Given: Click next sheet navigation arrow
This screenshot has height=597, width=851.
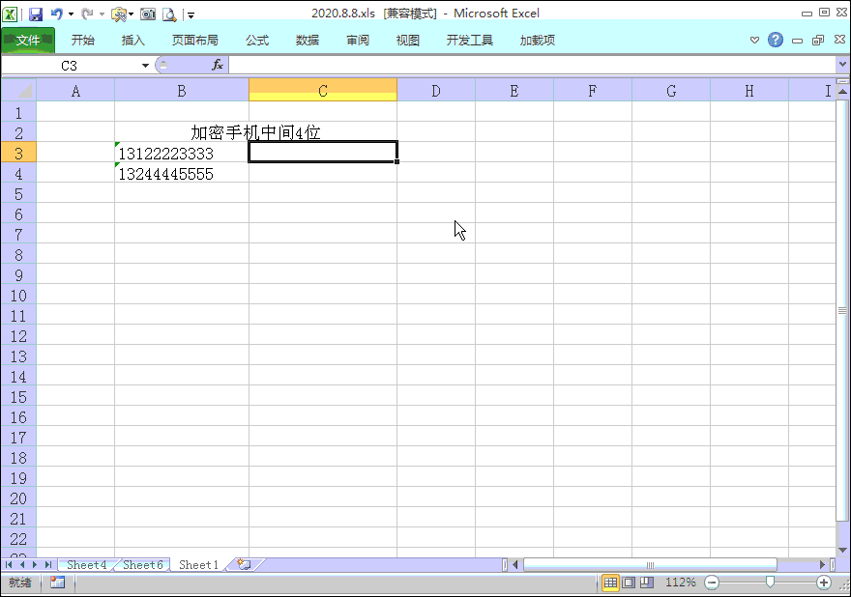Looking at the screenshot, I should 35,564.
